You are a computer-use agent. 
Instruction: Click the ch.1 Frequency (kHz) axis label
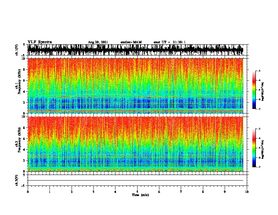pyautogui.click(x=18, y=82)
